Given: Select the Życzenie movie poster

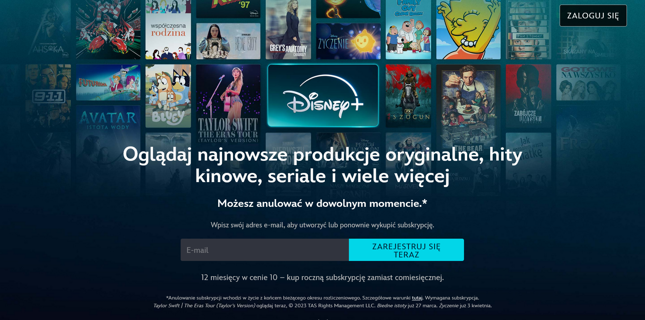Looking at the screenshot, I should 348,41.
